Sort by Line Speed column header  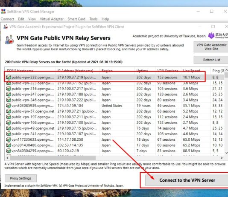point(191,71)
